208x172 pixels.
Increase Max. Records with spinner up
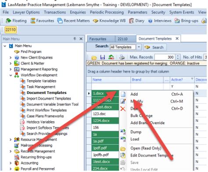(178, 56)
